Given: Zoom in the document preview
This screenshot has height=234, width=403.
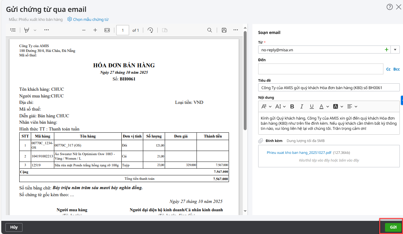Looking at the screenshot, I should [95, 30].
